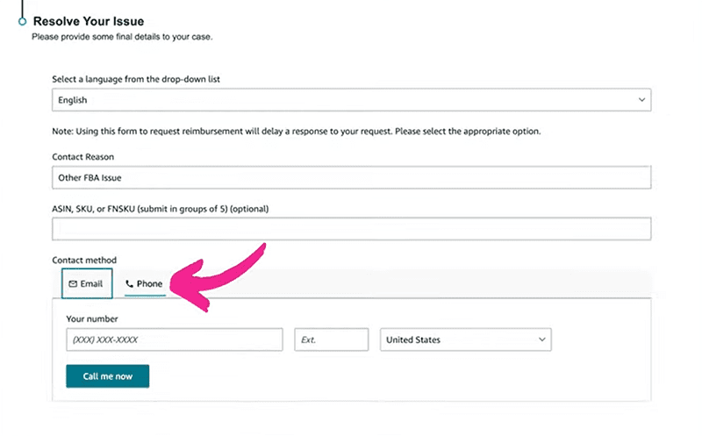
Task: Click the Contact Reason field showing Other FBA Issue
Action: pyautogui.click(x=352, y=177)
